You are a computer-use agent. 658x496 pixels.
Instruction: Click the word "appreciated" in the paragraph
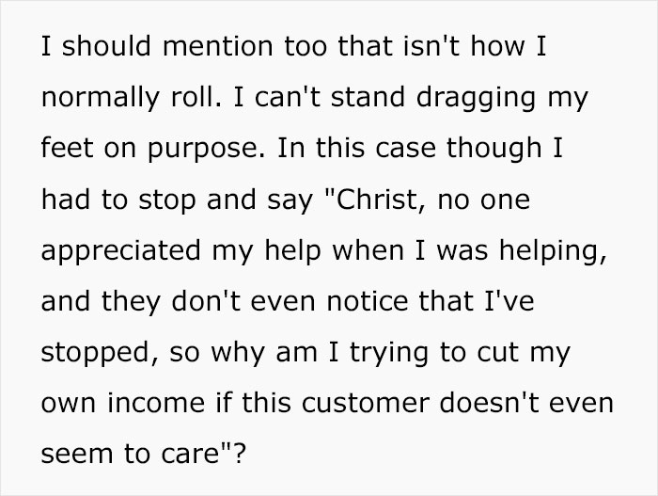click(x=121, y=252)
